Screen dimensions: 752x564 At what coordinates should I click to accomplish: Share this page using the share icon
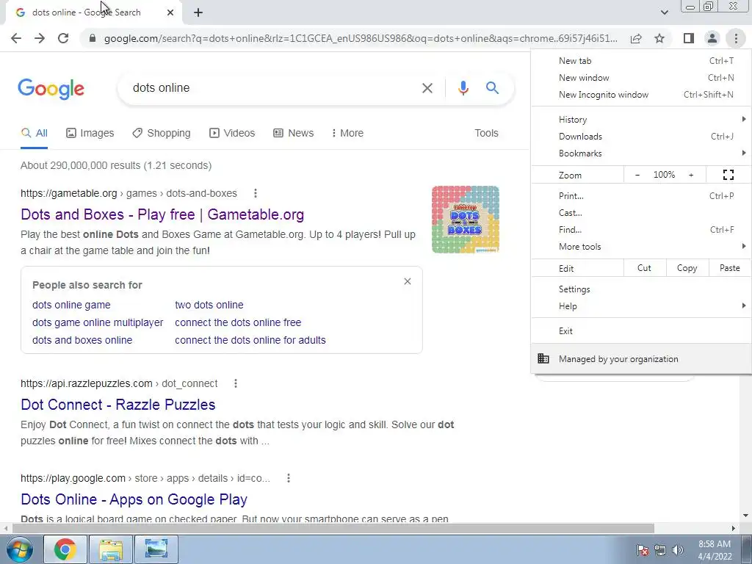[636, 38]
